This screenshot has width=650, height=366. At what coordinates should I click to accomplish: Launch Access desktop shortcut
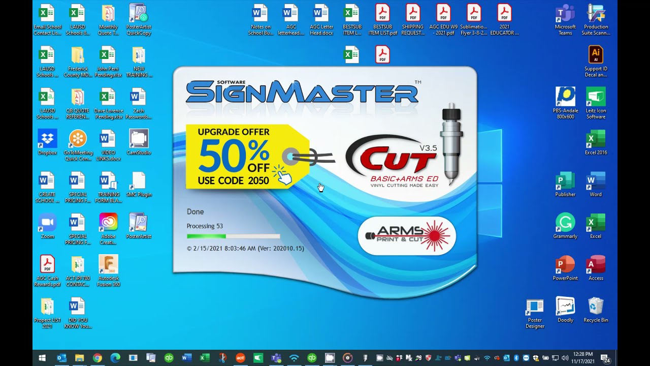(x=596, y=268)
